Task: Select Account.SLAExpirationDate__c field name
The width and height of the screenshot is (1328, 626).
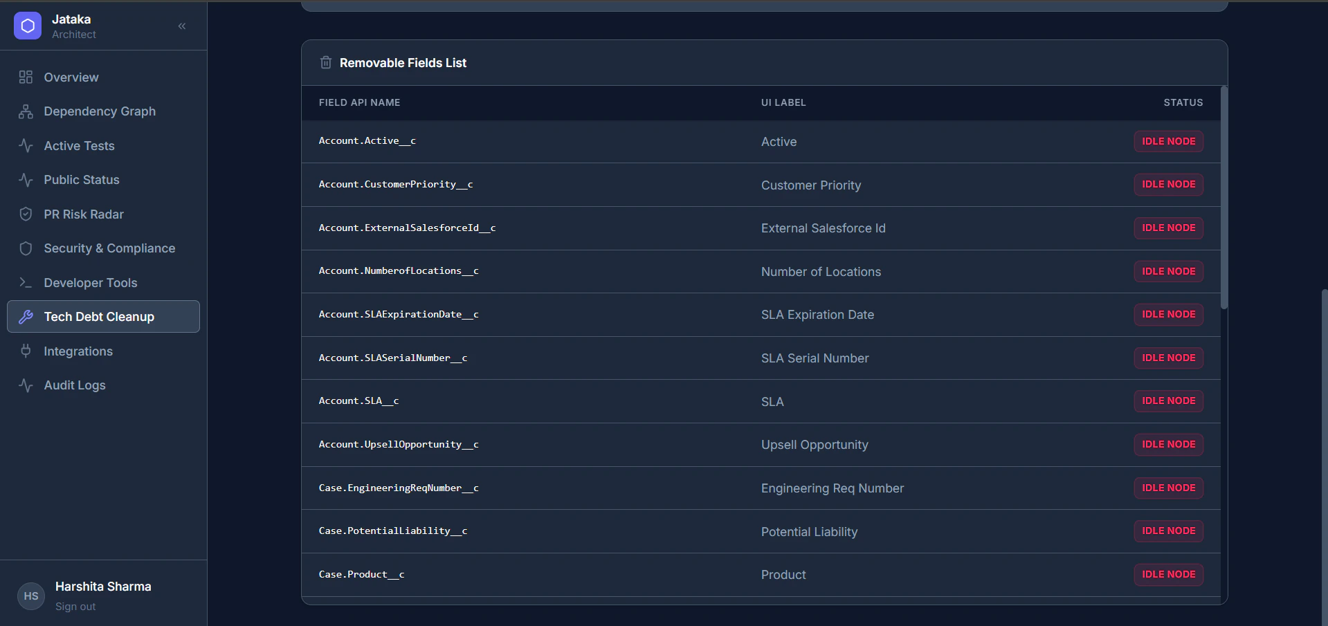Action: coord(399,315)
